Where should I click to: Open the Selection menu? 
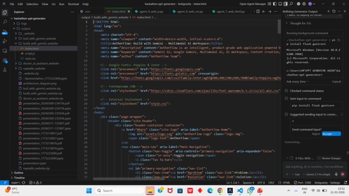click(x=32, y=4)
